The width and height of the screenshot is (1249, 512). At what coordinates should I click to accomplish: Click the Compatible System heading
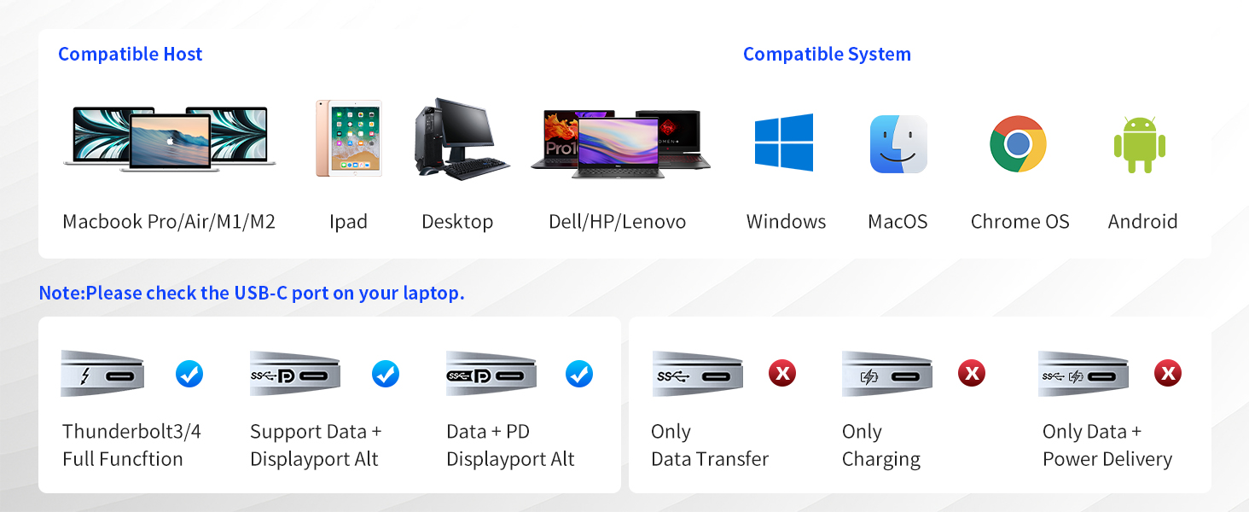(827, 55)
